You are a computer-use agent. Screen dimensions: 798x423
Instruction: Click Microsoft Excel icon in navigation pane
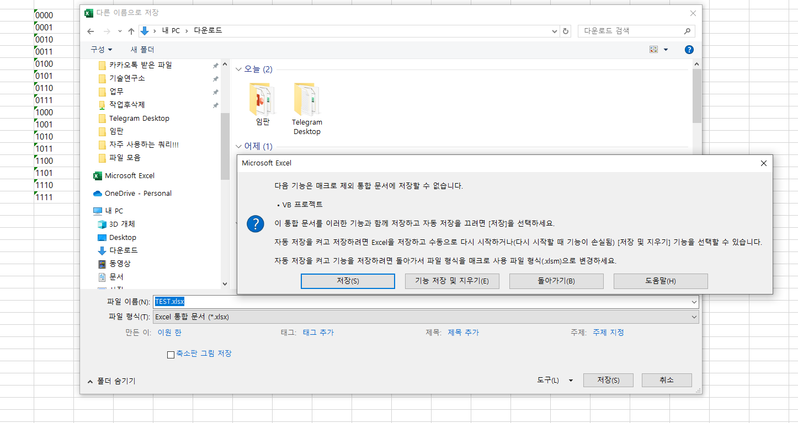[98, 175]
